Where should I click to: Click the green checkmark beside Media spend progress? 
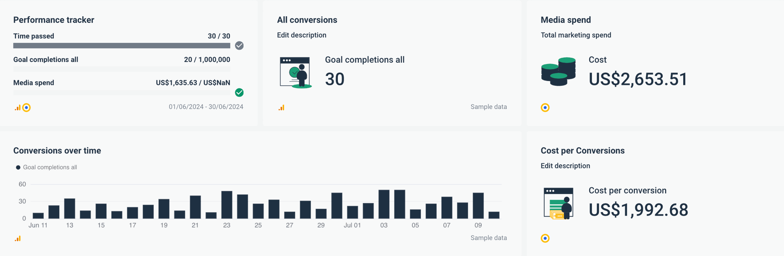[x=239, y=92]
